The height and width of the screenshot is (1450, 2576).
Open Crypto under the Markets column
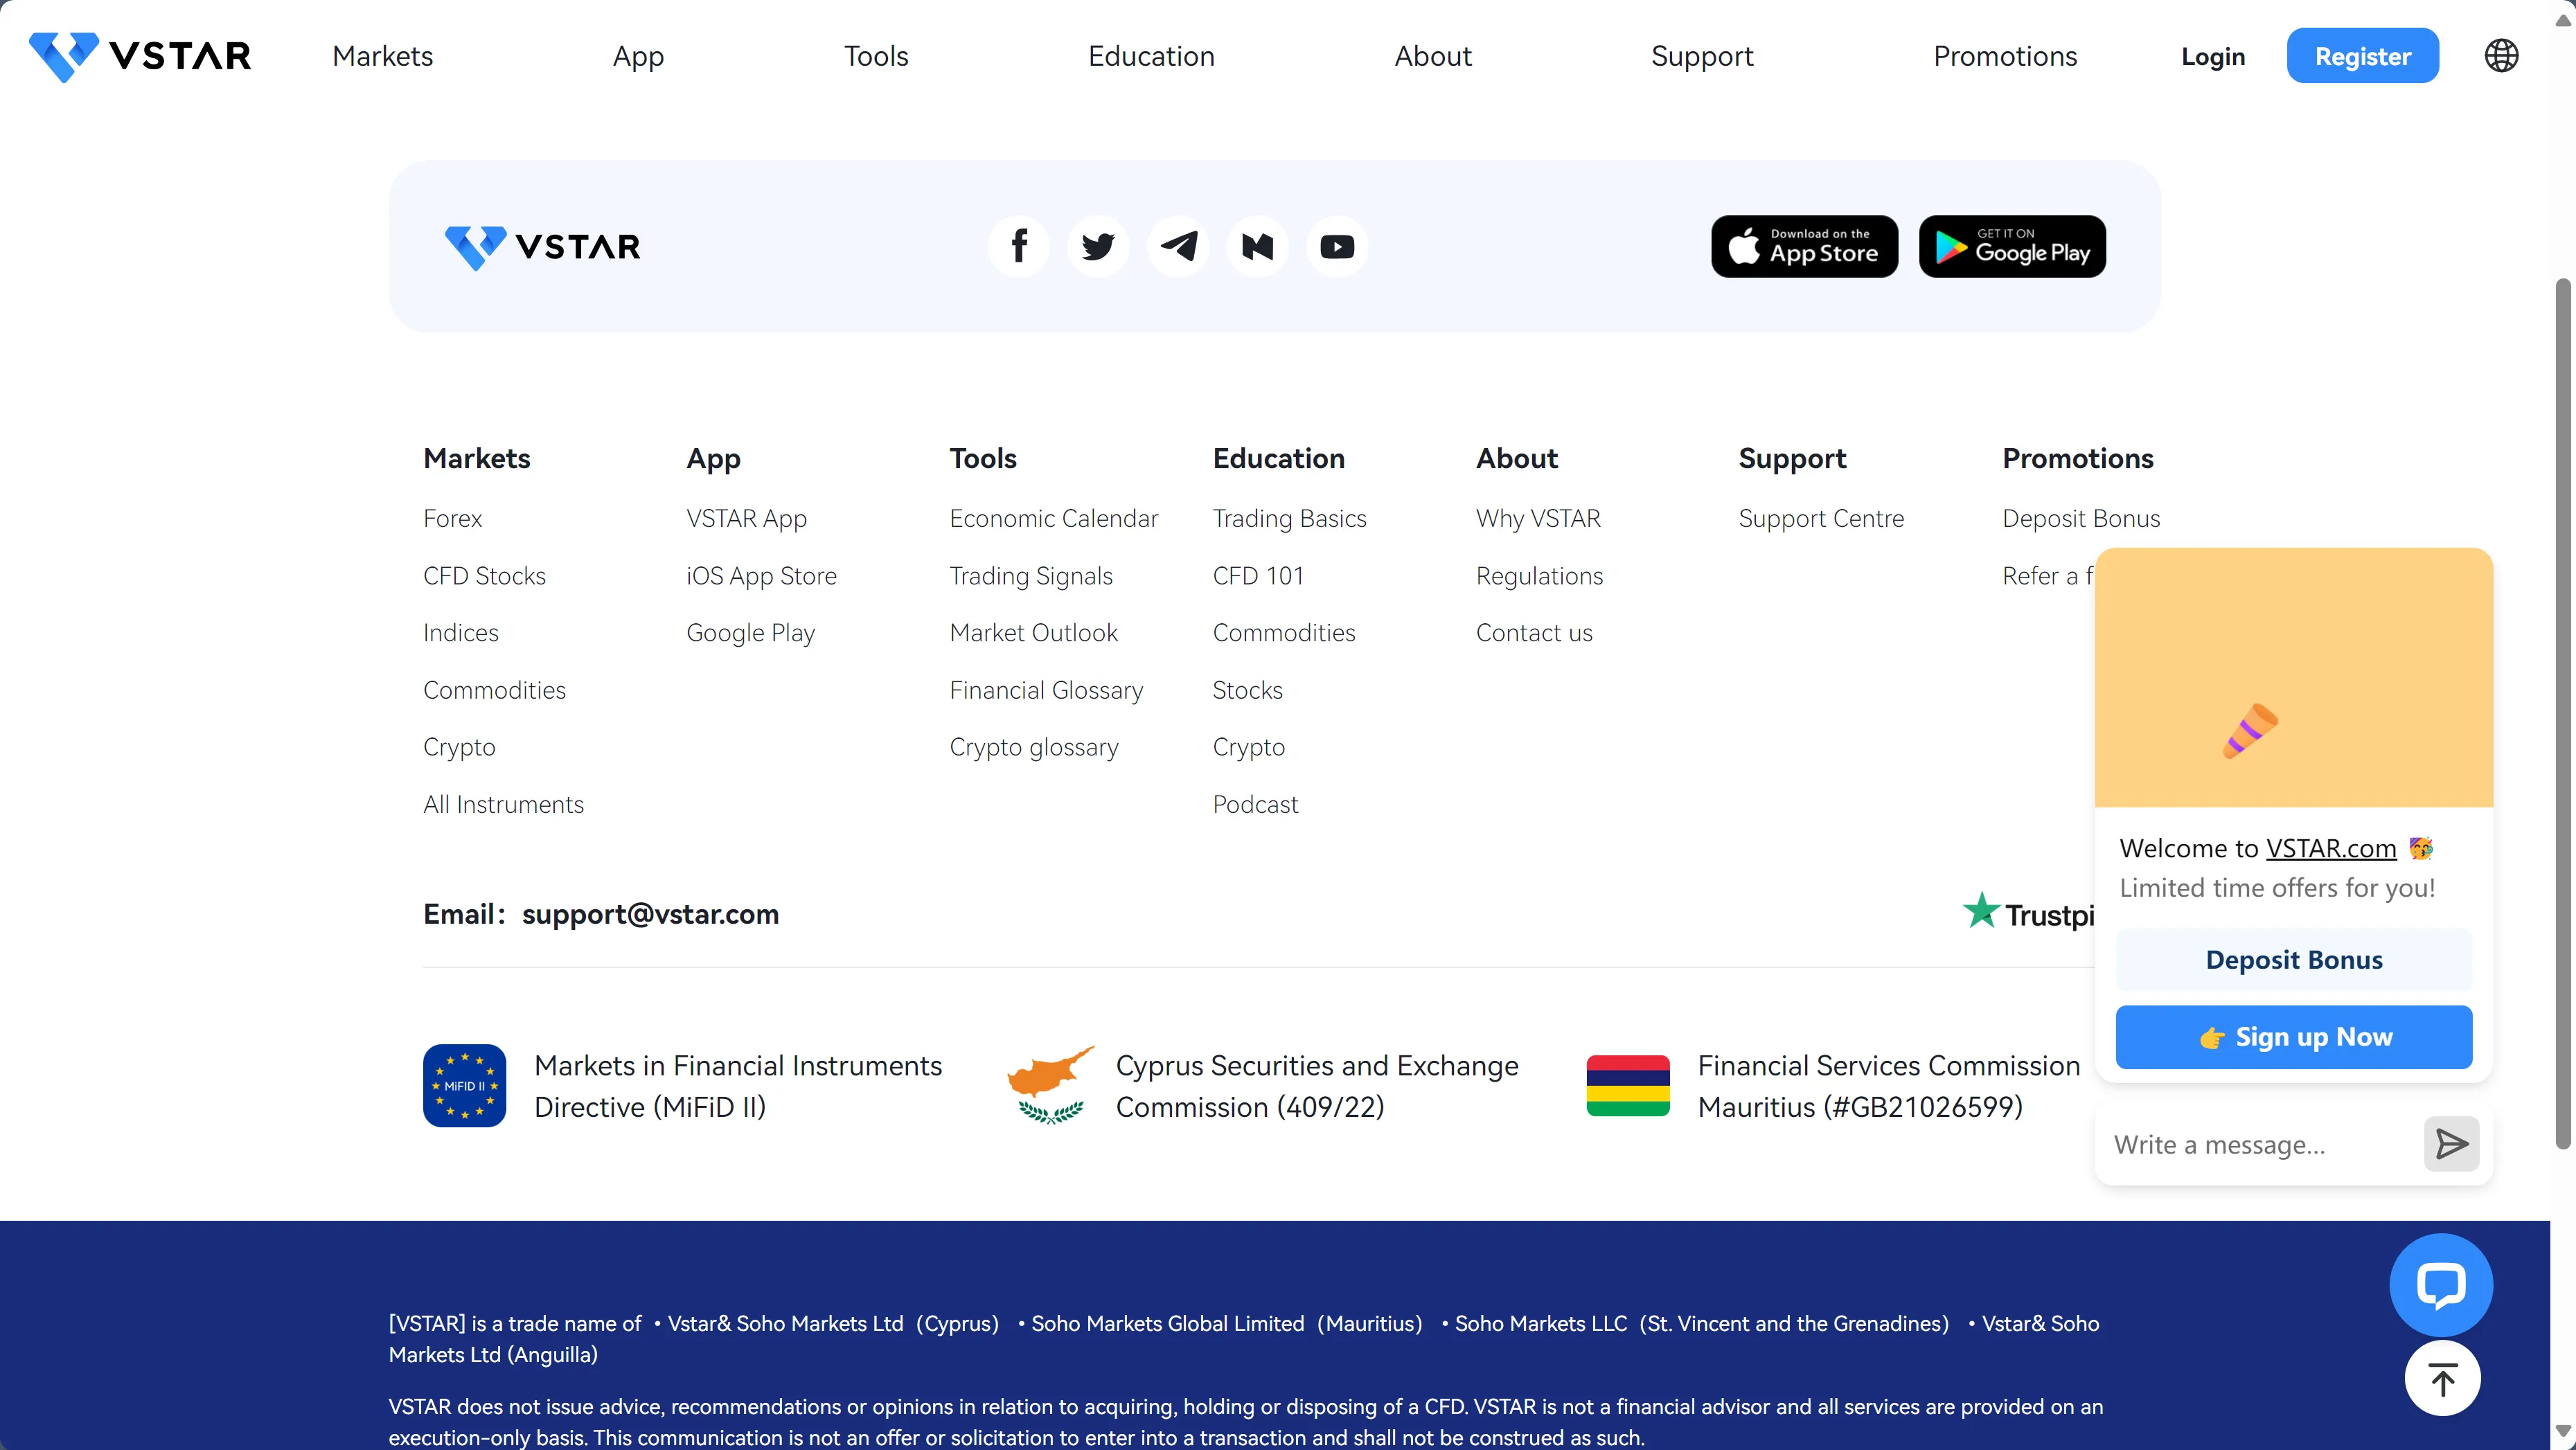click(x=459, y=747)
